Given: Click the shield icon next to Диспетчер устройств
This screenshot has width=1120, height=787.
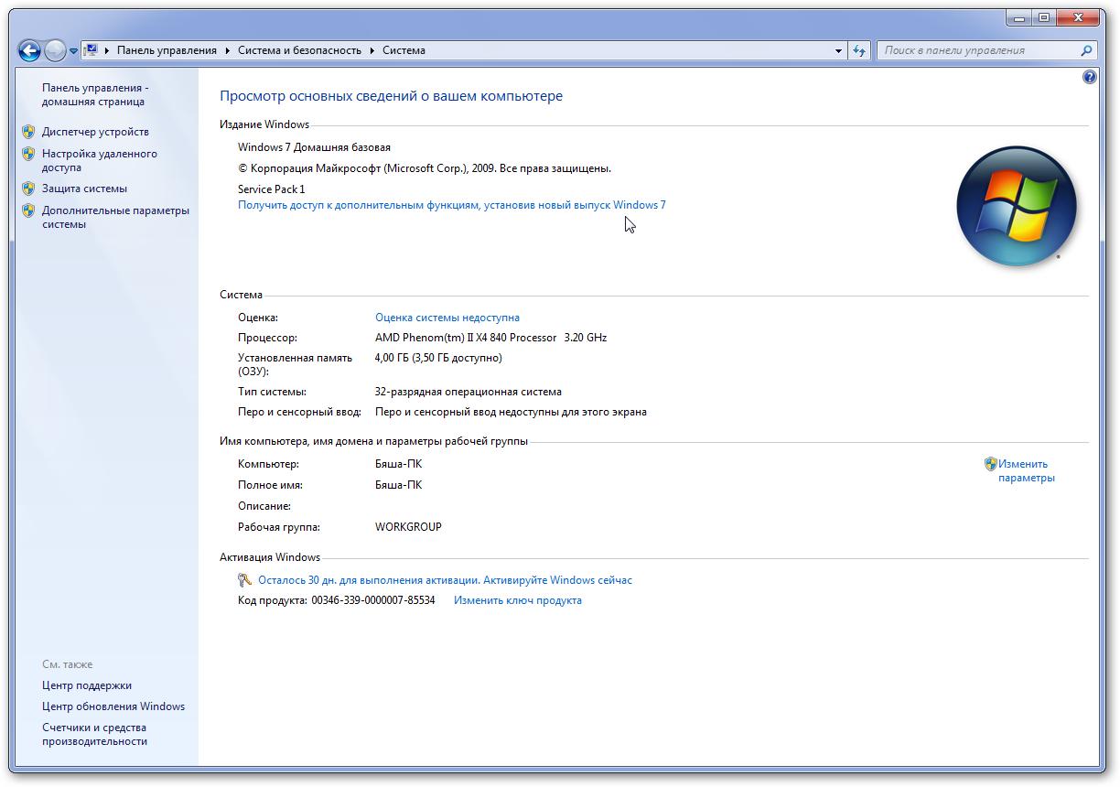Looking at the screenshot, I should [28, 132].
